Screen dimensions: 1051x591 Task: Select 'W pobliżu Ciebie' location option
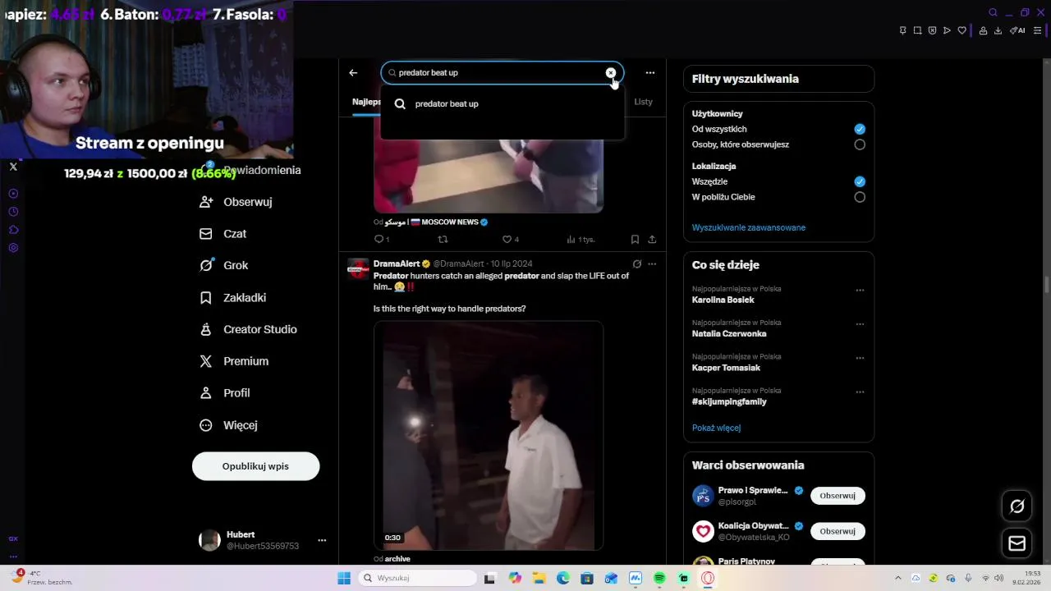point(860,197)
